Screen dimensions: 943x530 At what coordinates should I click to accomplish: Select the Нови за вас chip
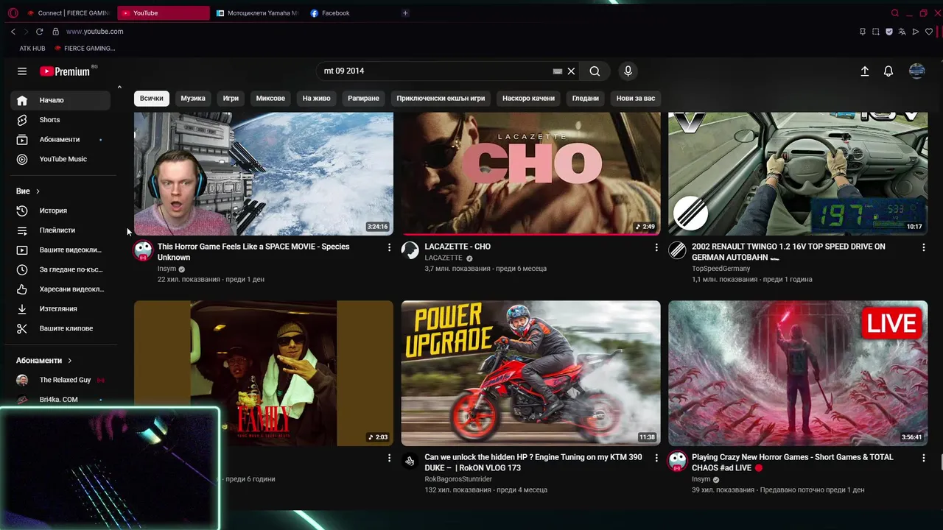point(636,98)
